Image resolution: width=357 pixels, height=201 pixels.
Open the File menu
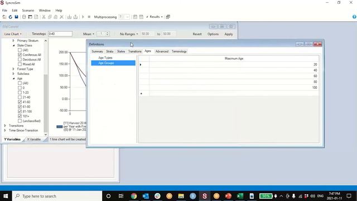point(4,11)
